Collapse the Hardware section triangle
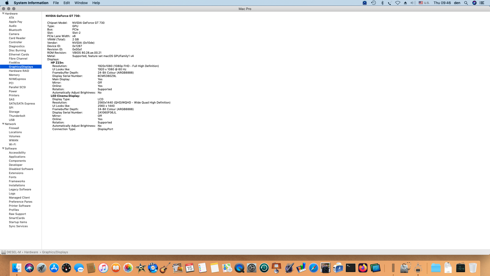The image size is (490, 276). click(x=3, y=14)
